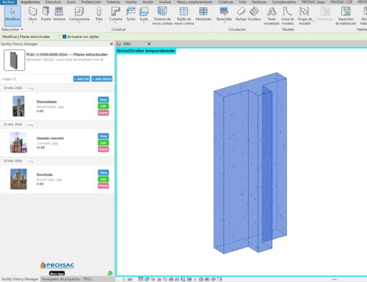Choose the Techo roof tool
The image size is (367, 282).
[x=131, y=14]
